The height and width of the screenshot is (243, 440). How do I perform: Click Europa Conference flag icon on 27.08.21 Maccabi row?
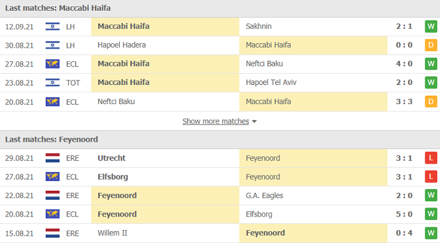click(x=52, y=64)
